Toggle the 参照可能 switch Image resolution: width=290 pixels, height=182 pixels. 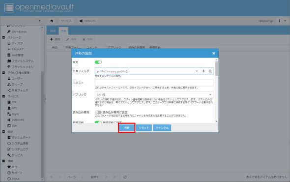click(98, 122)
